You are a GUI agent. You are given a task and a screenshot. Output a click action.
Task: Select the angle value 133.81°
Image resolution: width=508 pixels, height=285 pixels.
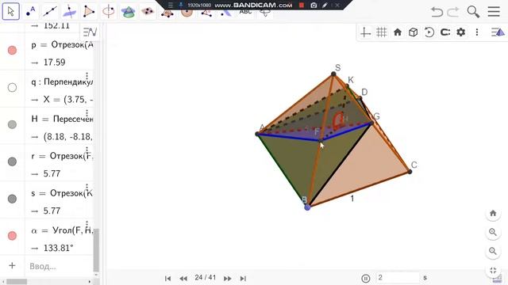pos(58,248)
